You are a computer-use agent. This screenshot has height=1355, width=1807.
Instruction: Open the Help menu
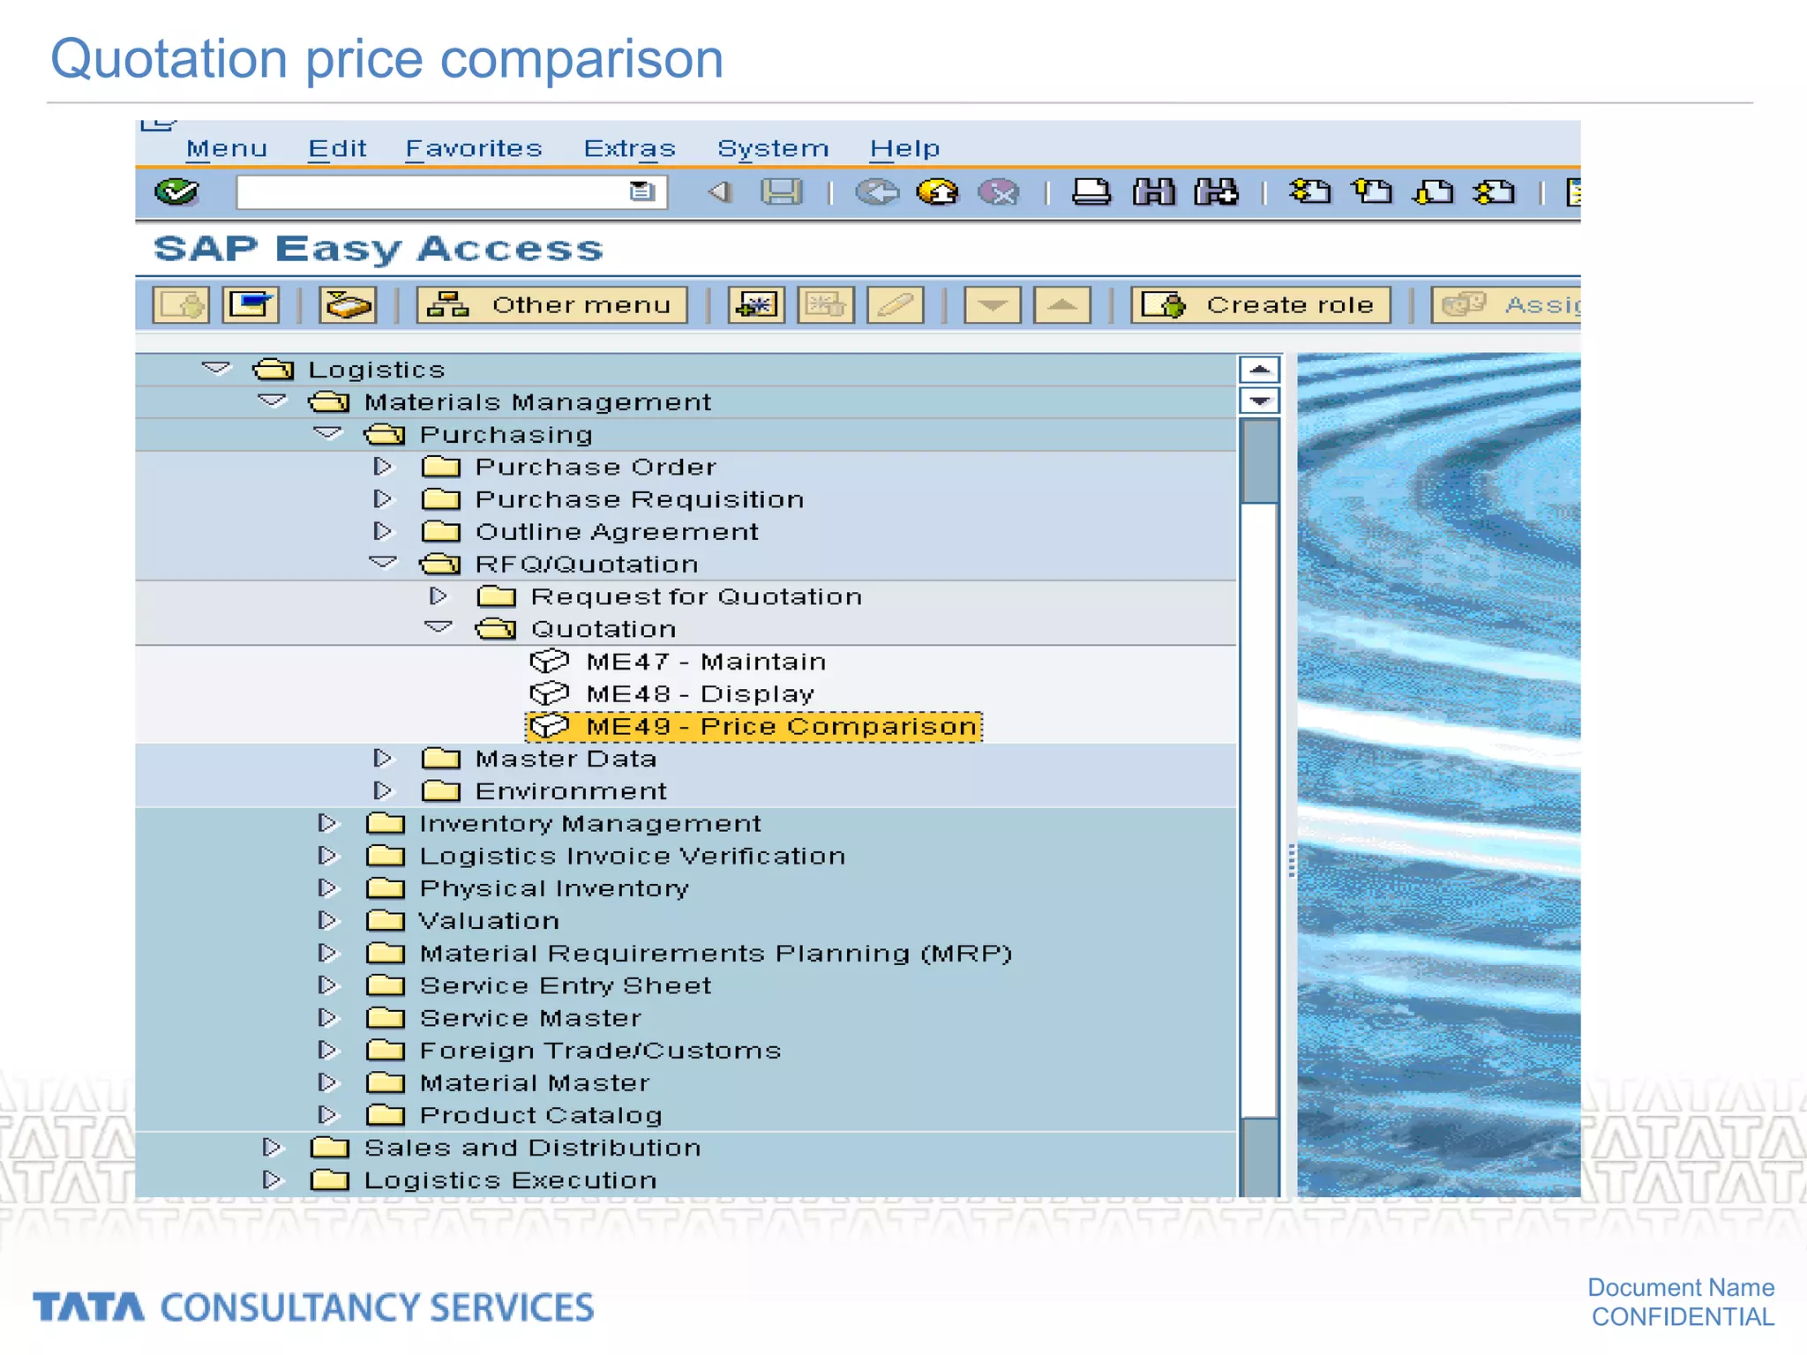[x=904, y=148]
